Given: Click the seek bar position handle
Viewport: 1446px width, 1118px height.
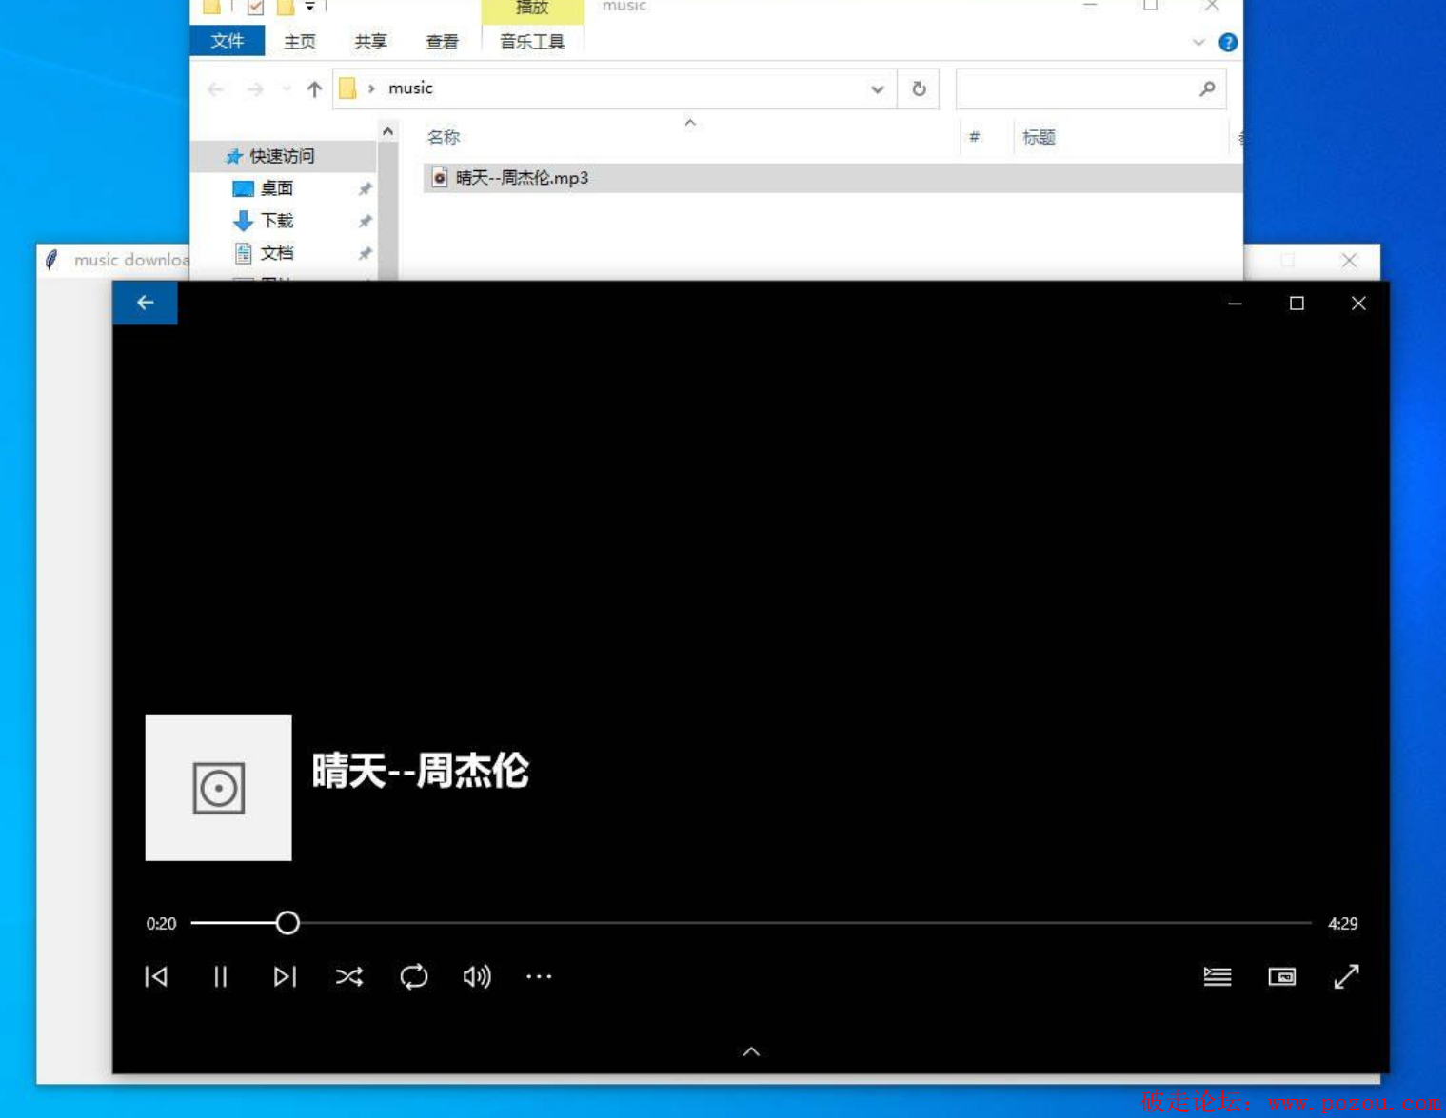Looking at the screenshot, I should (x=287, y=923).
